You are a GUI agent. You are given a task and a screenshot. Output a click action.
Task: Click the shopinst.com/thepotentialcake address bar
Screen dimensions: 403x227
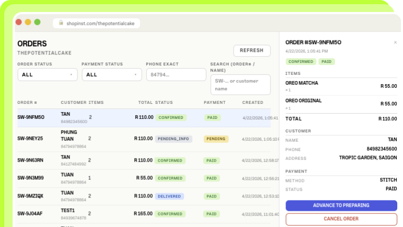tap(96, 23)
